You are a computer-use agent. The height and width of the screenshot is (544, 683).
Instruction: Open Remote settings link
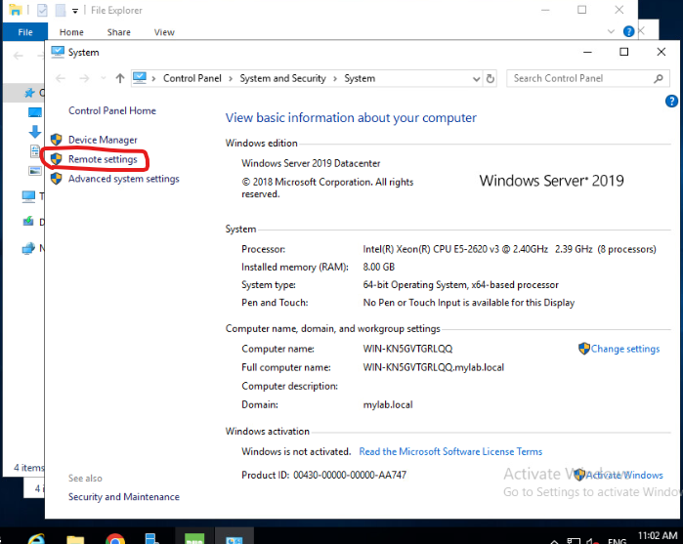pos(103,159)
